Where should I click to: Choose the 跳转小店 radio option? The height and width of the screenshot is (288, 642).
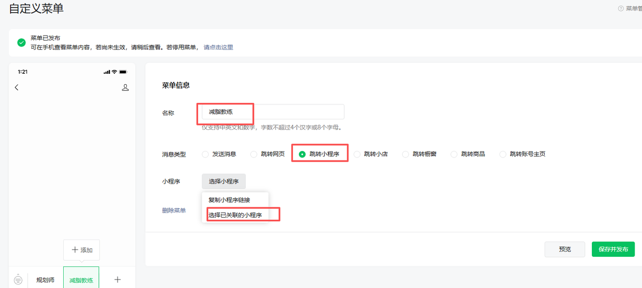point(357,154)
